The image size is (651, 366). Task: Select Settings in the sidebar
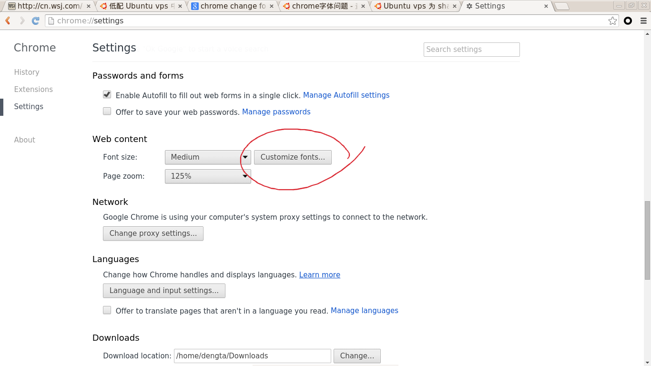tap(29, 106)
